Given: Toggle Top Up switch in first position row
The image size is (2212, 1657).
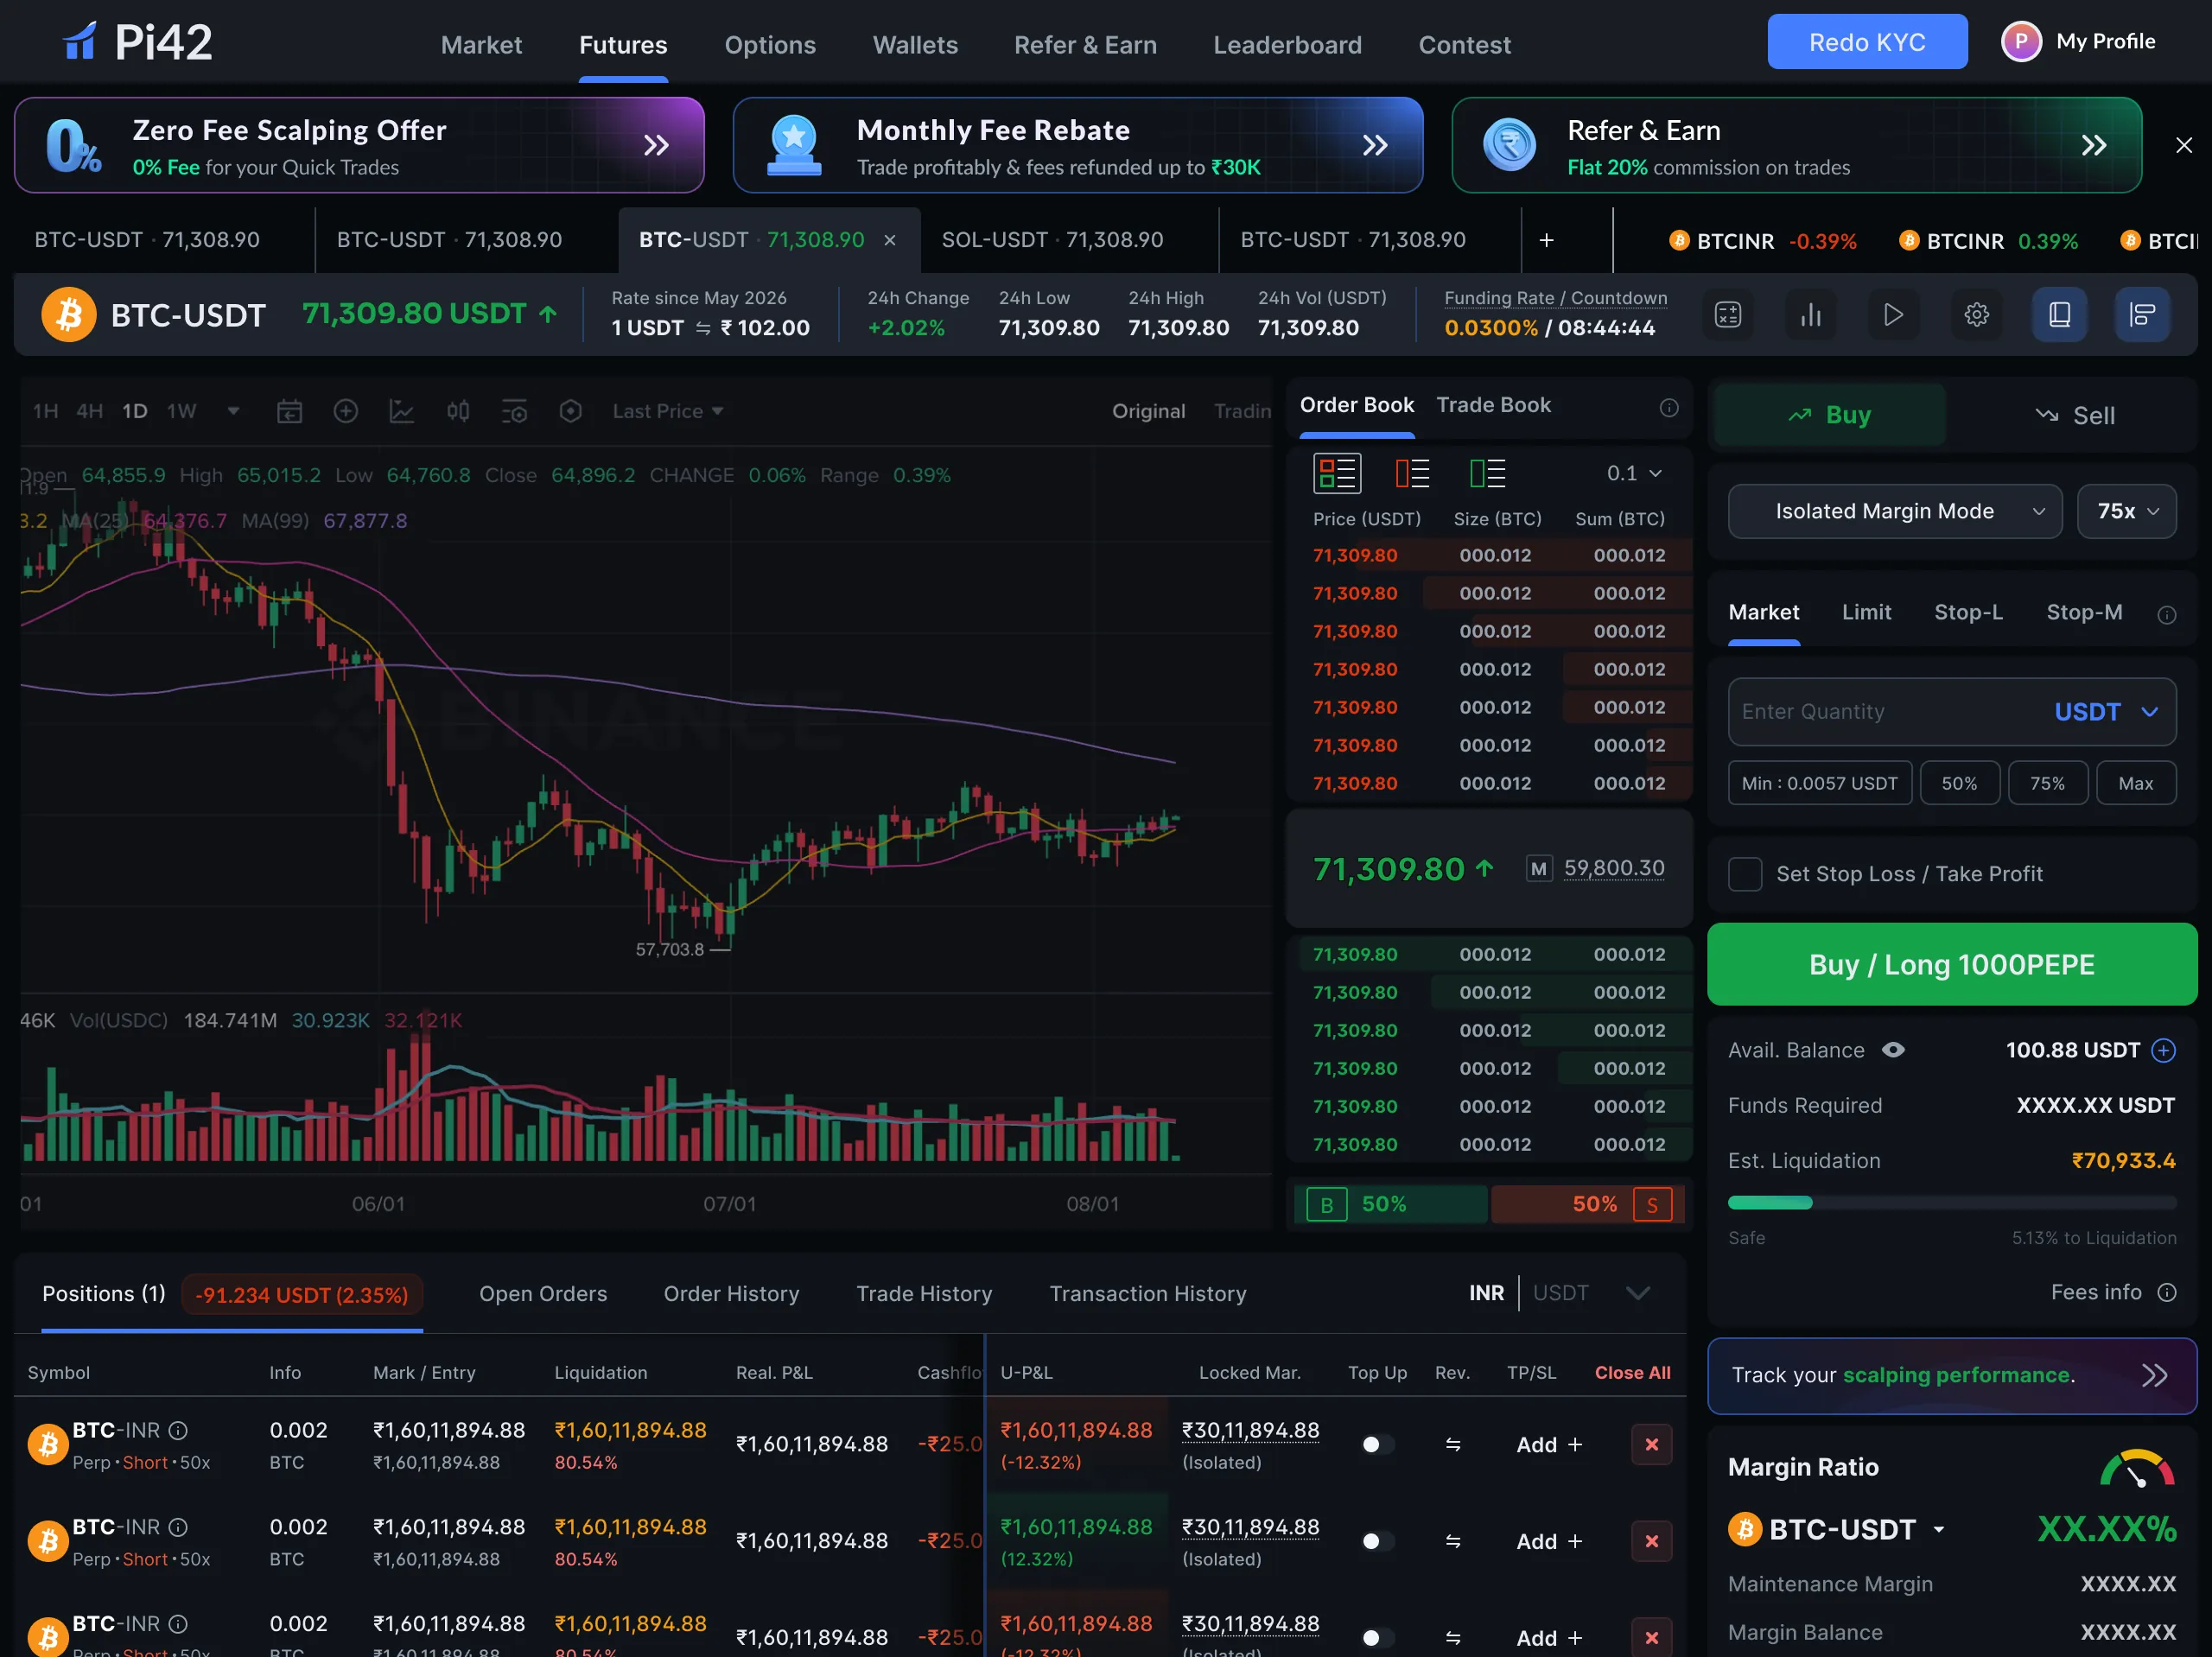Looking at the screenshot, I should pyautogui.click(x=1377, y=1444).
